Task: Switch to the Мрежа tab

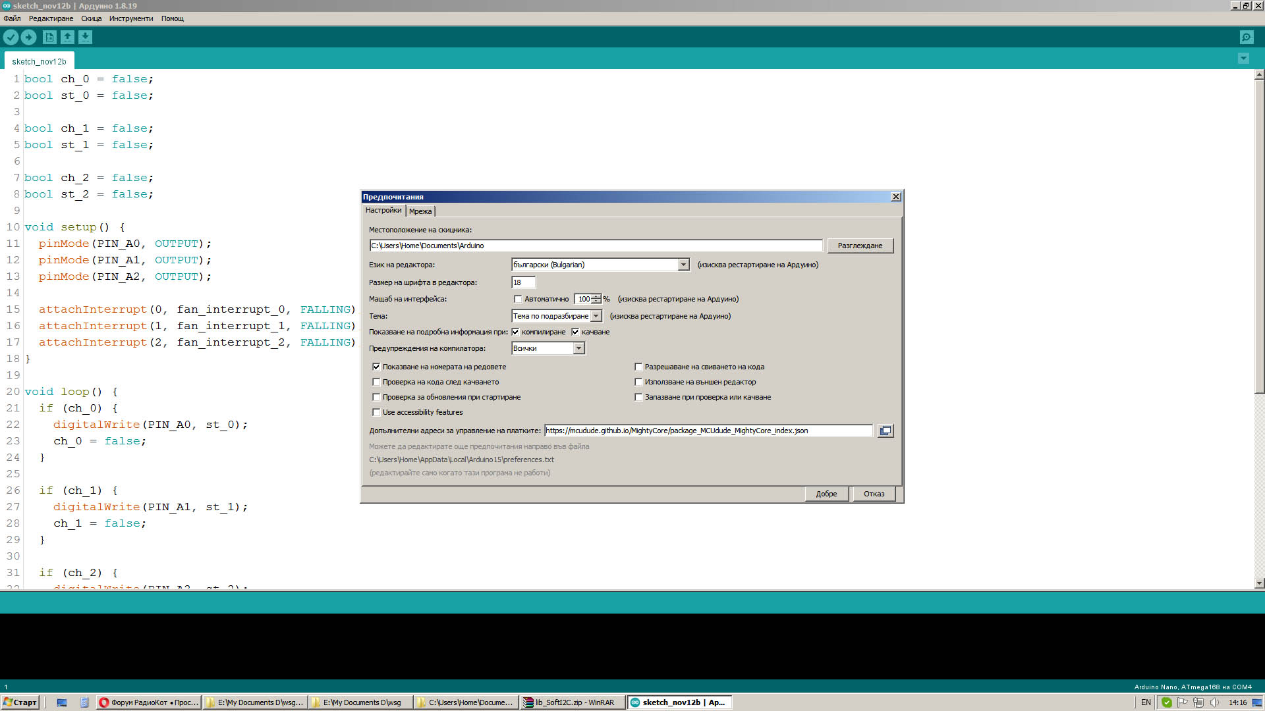Action: point(420,211)
